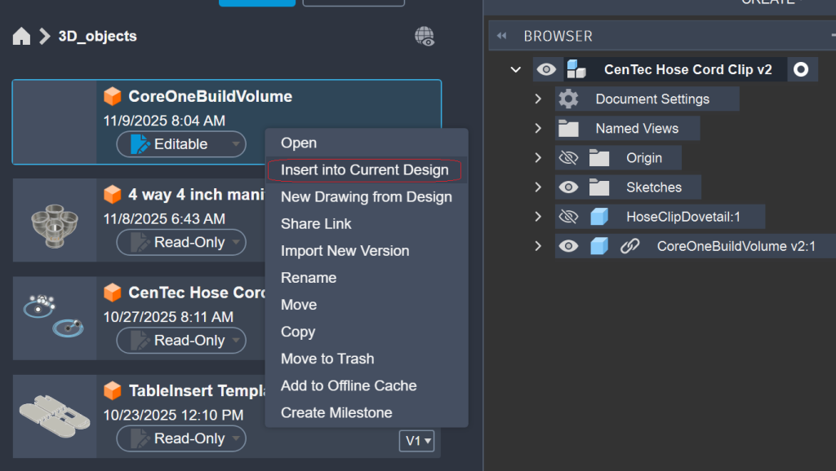Click the Document Settings gear icon
The height and width of the screenshot is (471, 836).
568,99
